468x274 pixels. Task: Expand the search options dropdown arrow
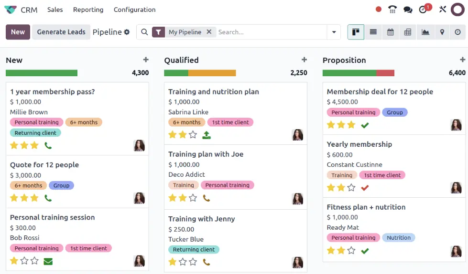[x=334, y=32]
